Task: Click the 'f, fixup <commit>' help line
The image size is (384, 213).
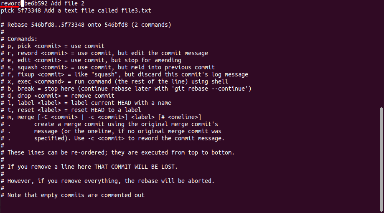Action: [125, 74]
